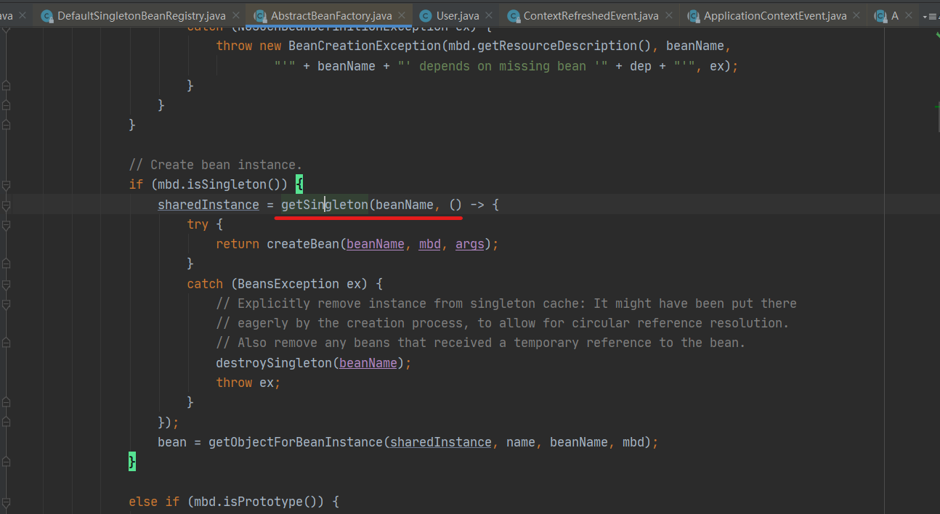Click the class icon on User.java tab
Viewport: 940px width, 514px height.
426,15
